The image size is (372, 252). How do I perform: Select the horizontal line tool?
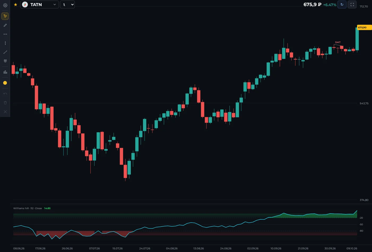coord(5,34)
